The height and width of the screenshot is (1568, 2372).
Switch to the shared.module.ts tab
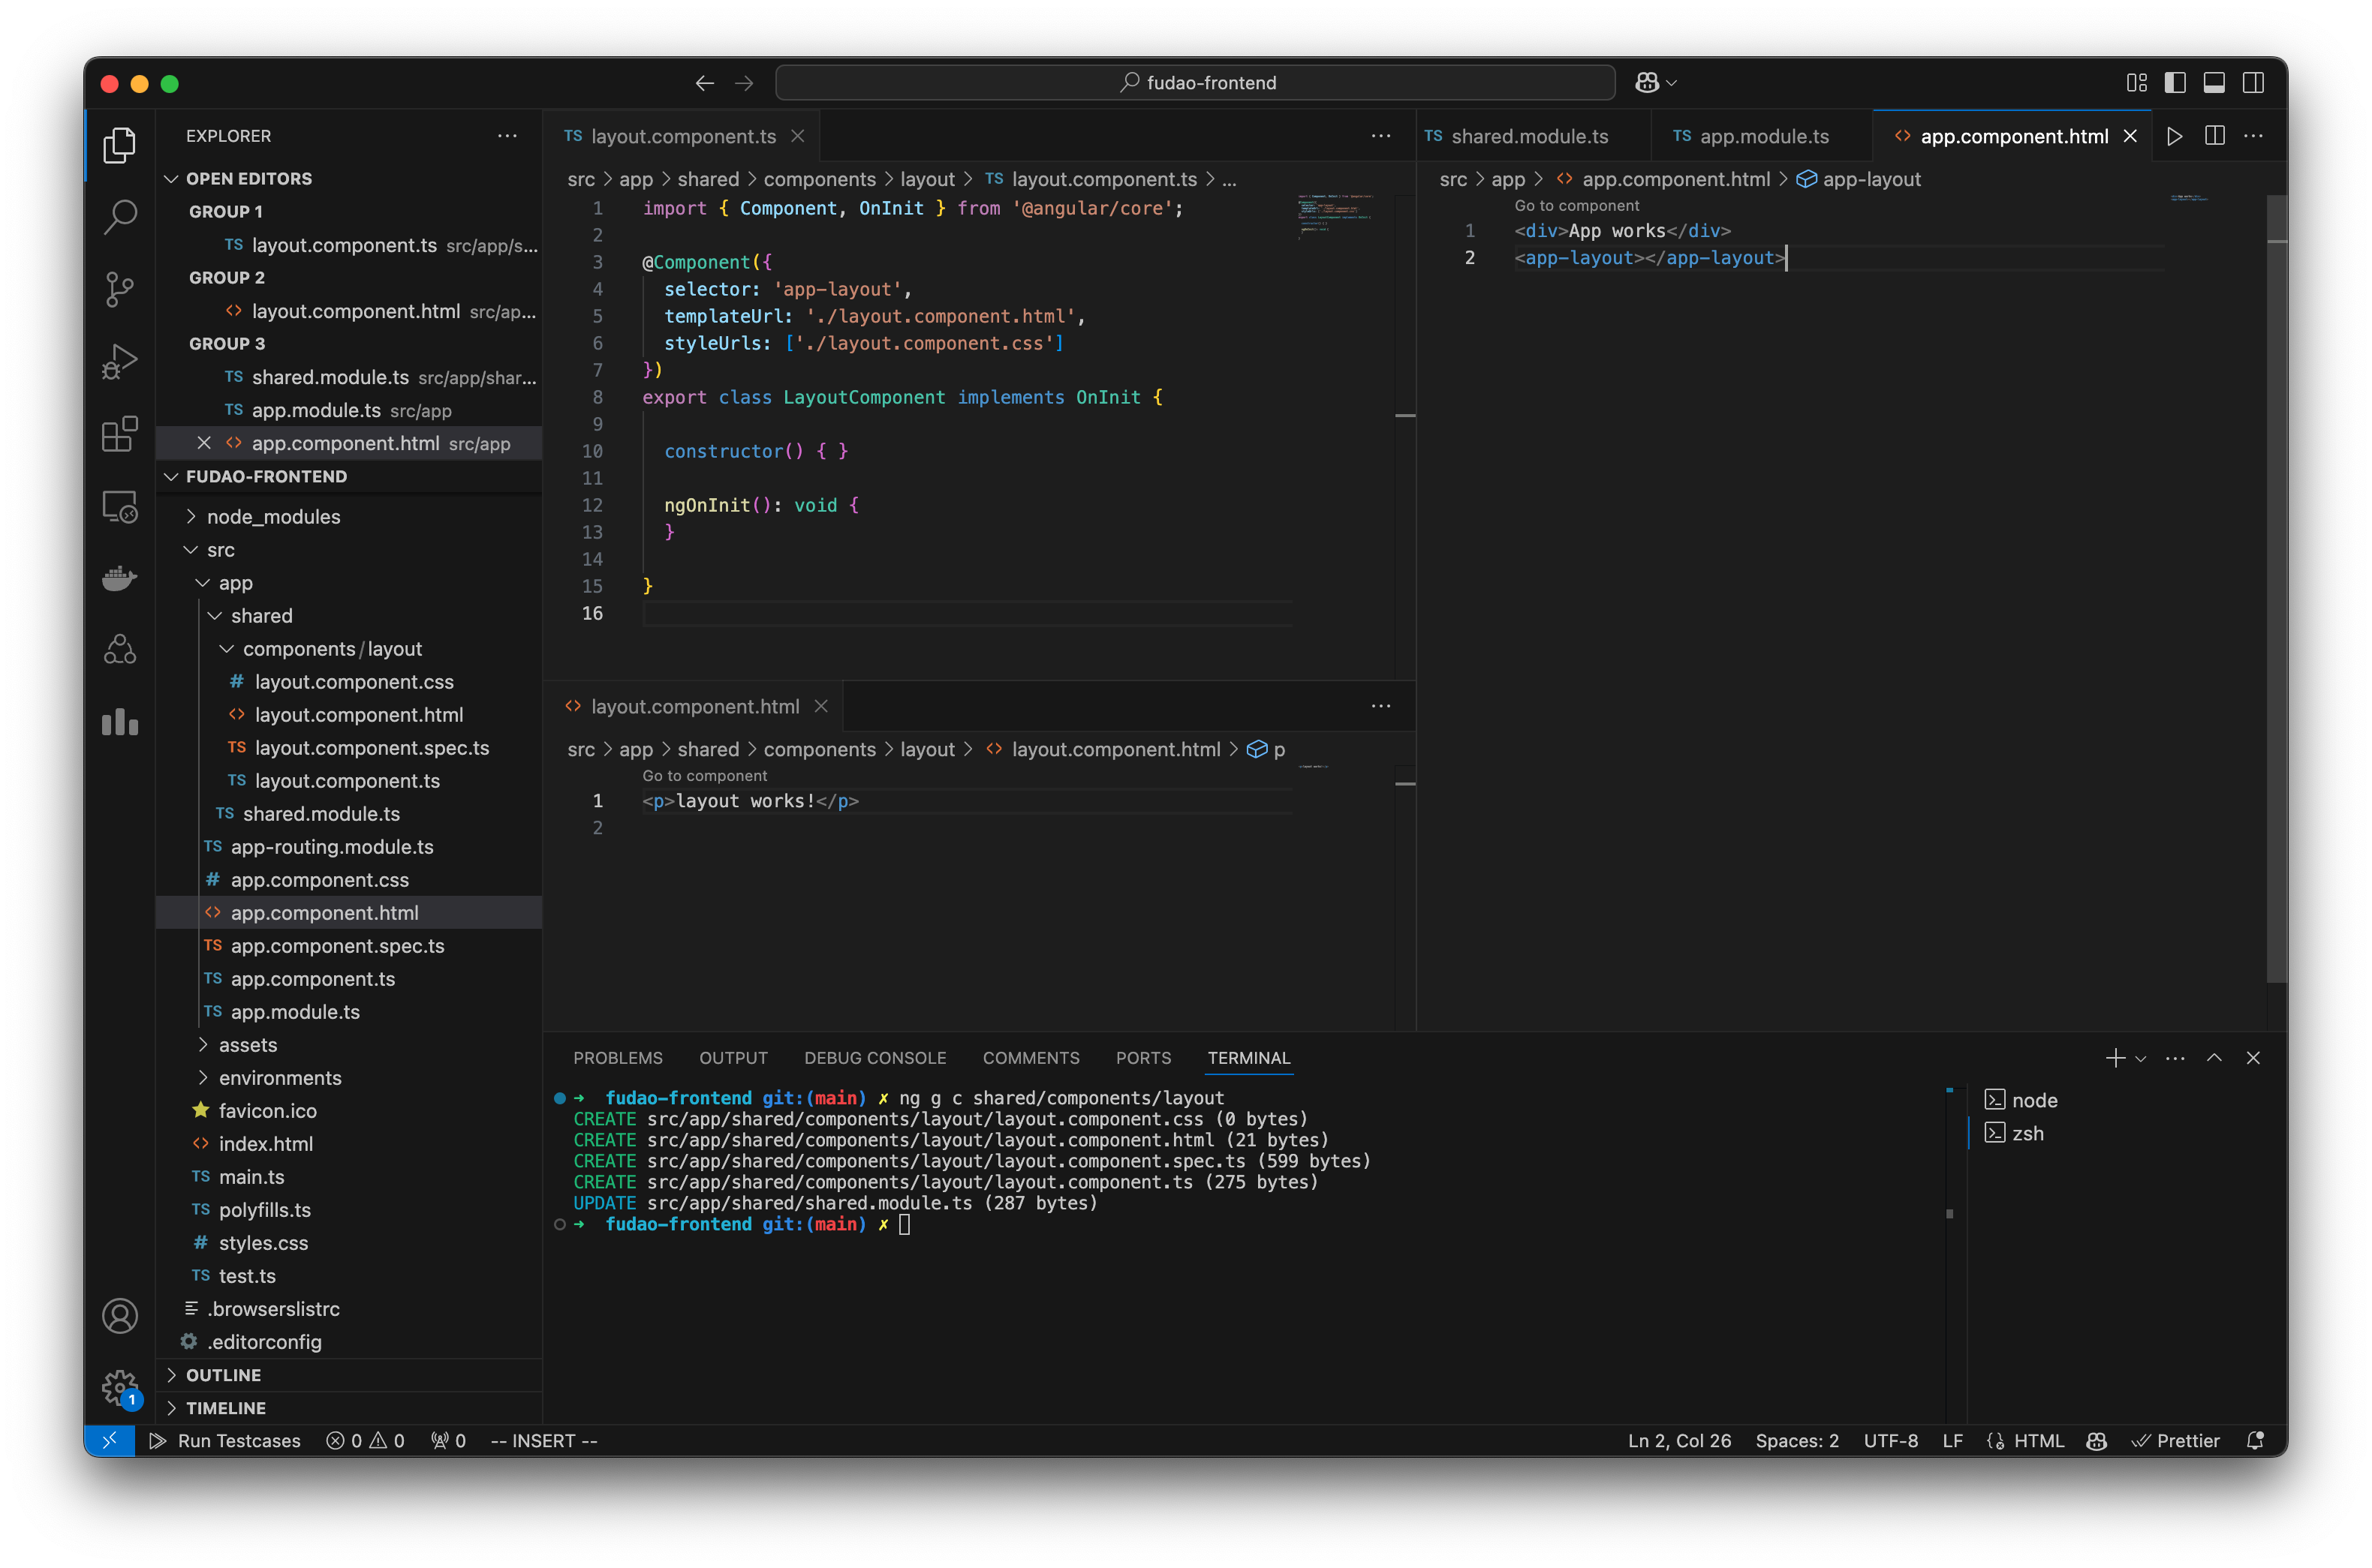(x=1528, y=136)
